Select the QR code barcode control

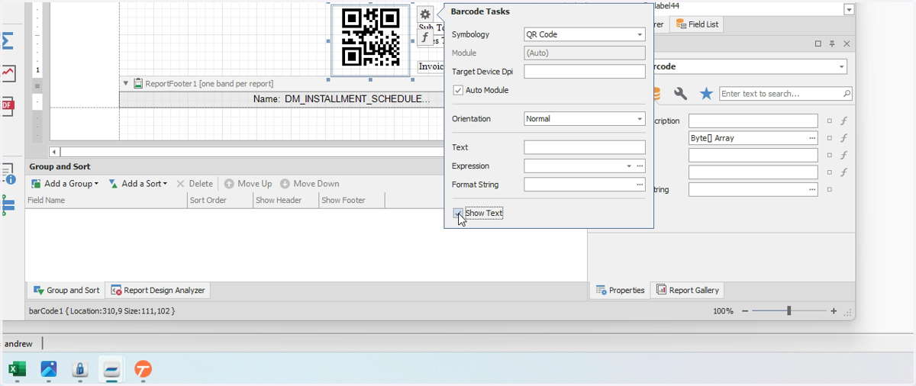[370, 39]
